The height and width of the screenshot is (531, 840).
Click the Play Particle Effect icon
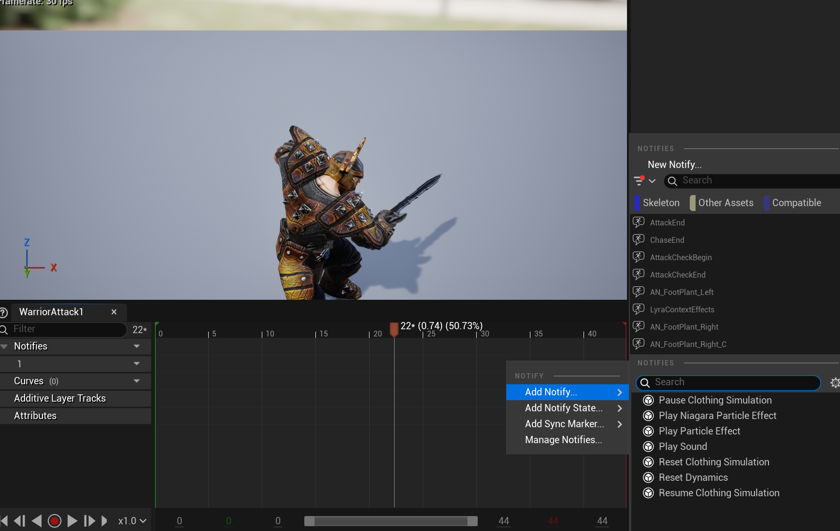649,431
